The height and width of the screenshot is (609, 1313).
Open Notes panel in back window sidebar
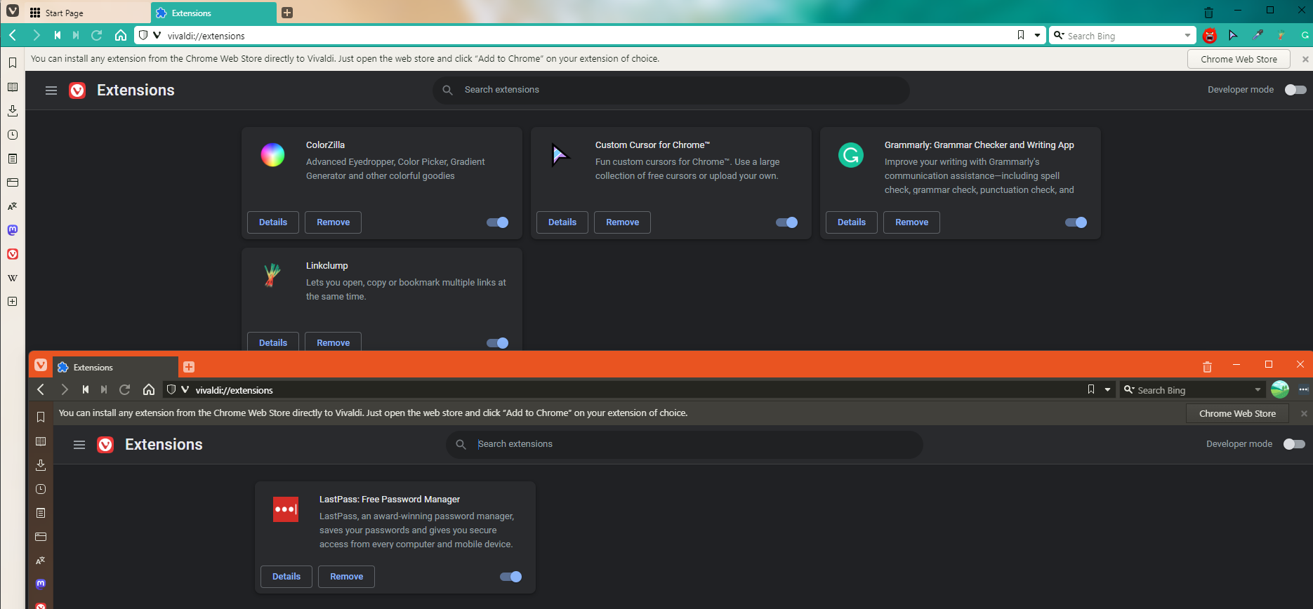(x=13, y=159)
